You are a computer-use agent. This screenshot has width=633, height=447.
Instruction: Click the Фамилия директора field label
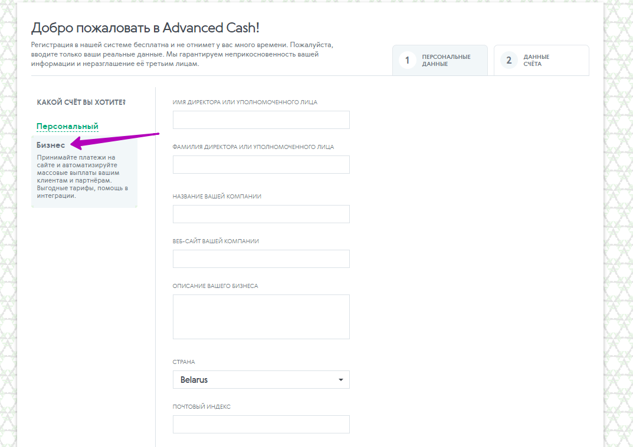(x=253, y=147)
